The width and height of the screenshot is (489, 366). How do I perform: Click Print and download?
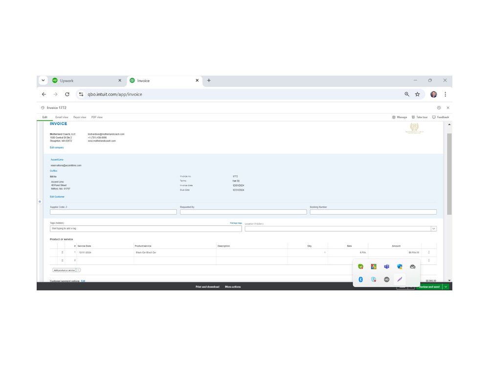click(207, 287)
